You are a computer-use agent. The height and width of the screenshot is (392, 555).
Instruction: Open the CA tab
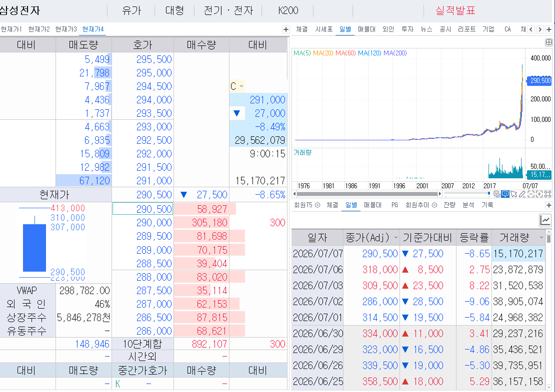click(507, 29)
